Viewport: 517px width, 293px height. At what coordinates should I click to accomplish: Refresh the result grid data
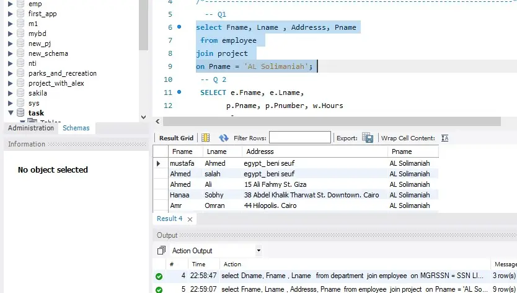pos(224,138)
